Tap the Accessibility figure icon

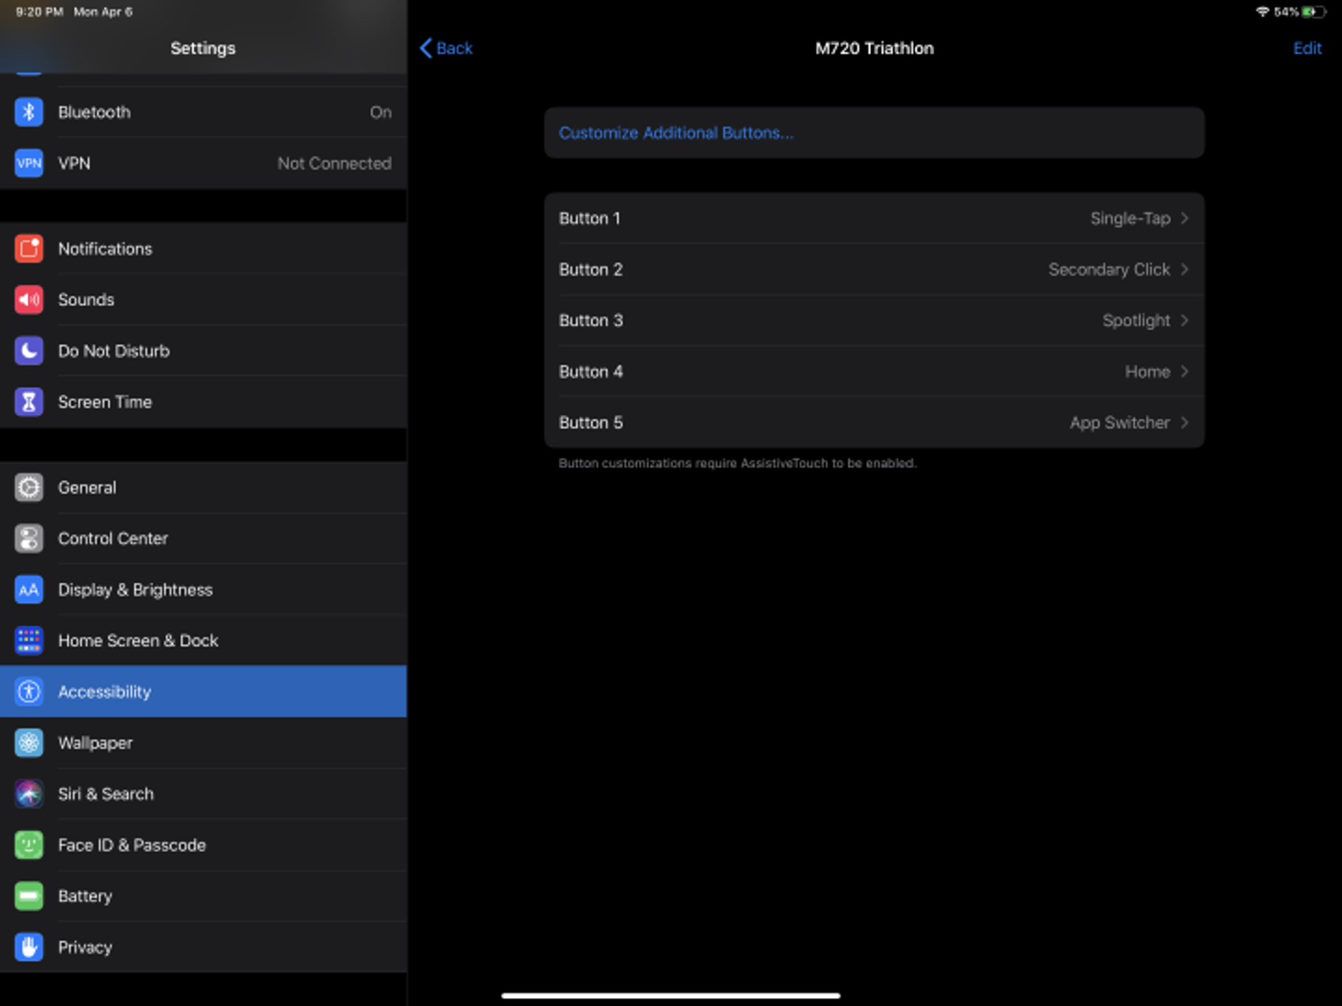click(29, 691)
